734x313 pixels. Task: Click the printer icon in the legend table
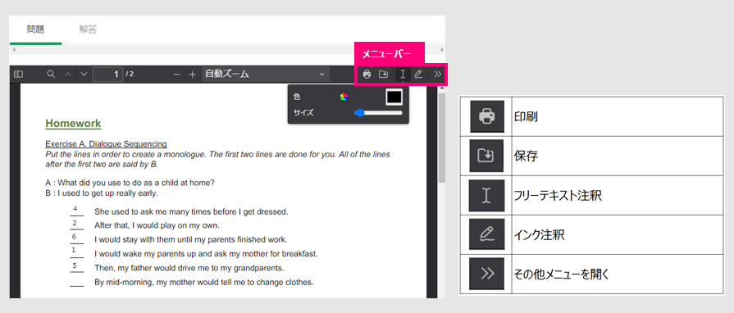click(x=487, y=116)
